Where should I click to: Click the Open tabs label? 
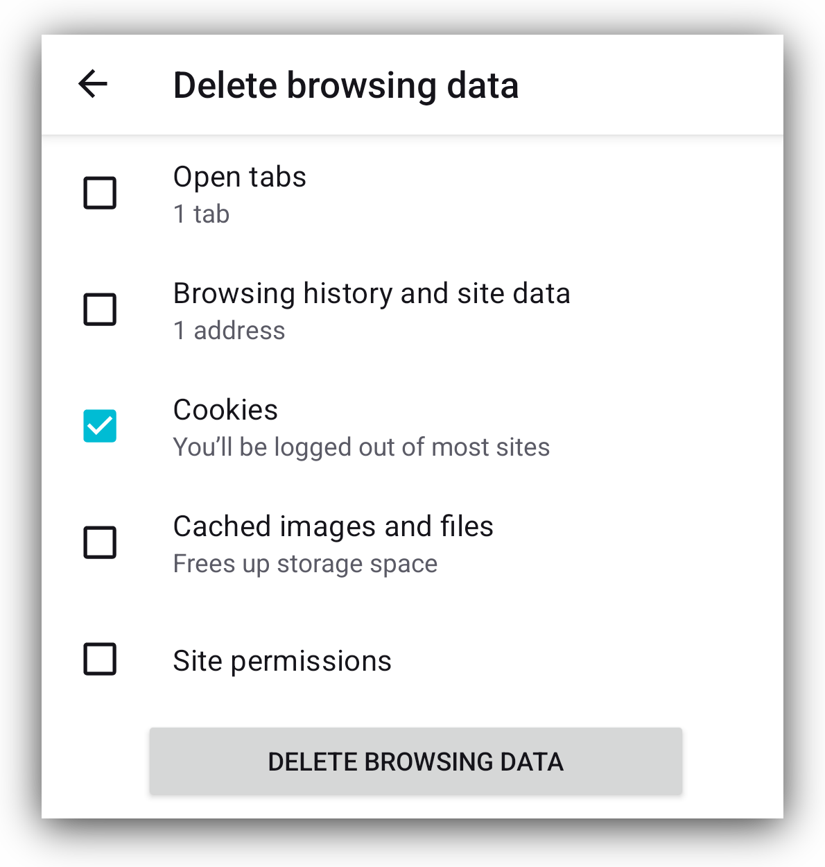click(x=239, y=178)
